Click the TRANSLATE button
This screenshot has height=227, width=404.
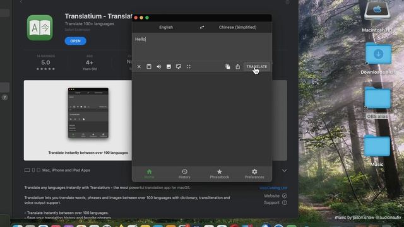point(257,67)
